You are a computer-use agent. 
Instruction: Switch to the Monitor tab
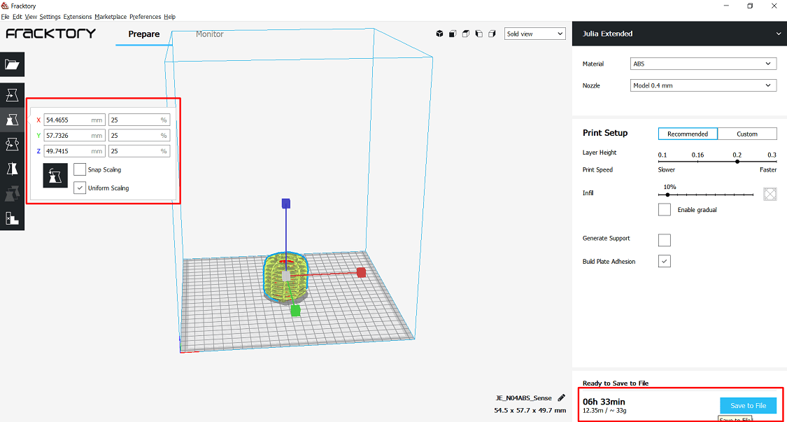pos(209,34)
